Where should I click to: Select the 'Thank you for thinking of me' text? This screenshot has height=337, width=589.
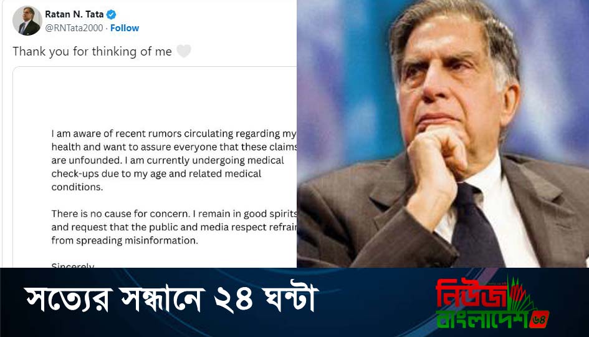point(92,51)
